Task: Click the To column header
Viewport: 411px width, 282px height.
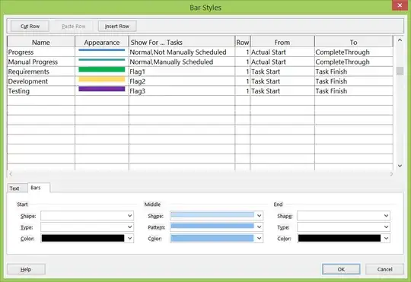Action: coord(354,42)
